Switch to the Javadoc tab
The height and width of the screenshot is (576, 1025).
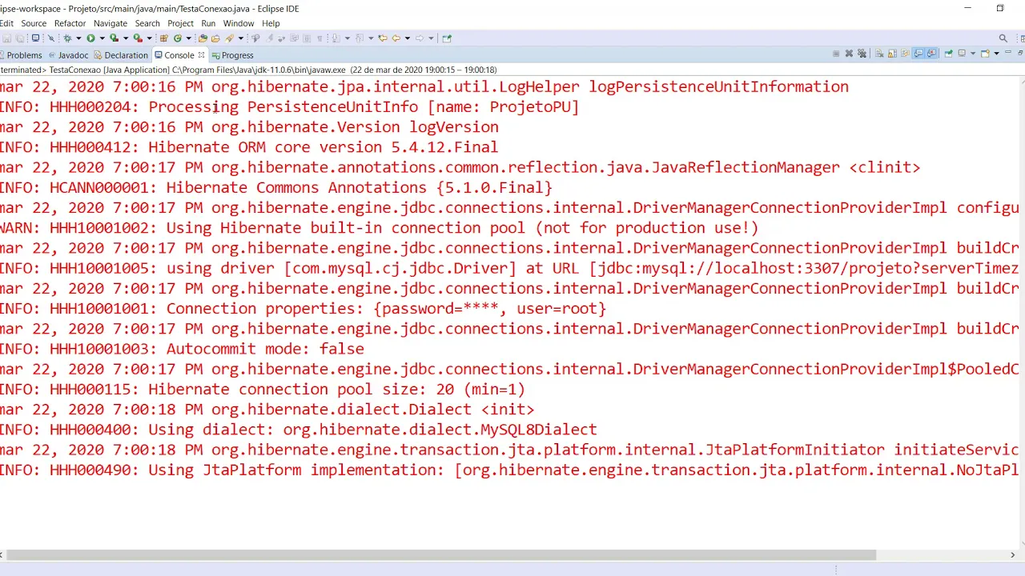point(69,55)
